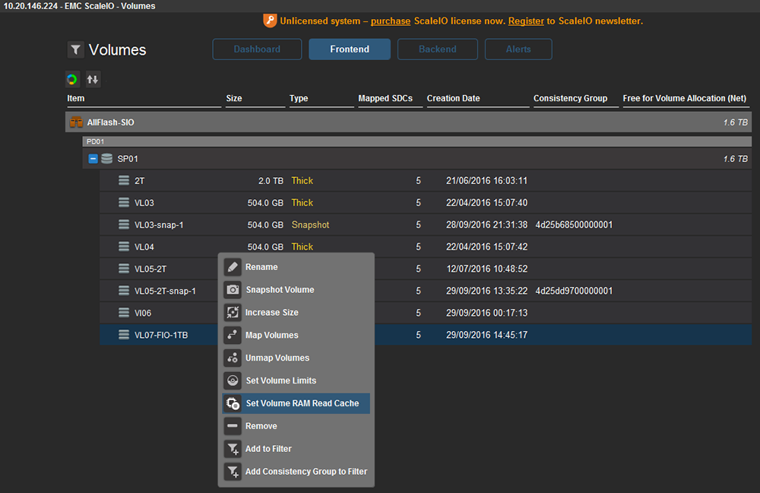This screenshot has width=760, height=493.
Task: Click the volume icon beside VL05-2T
Action: click(x=124, y=269)
